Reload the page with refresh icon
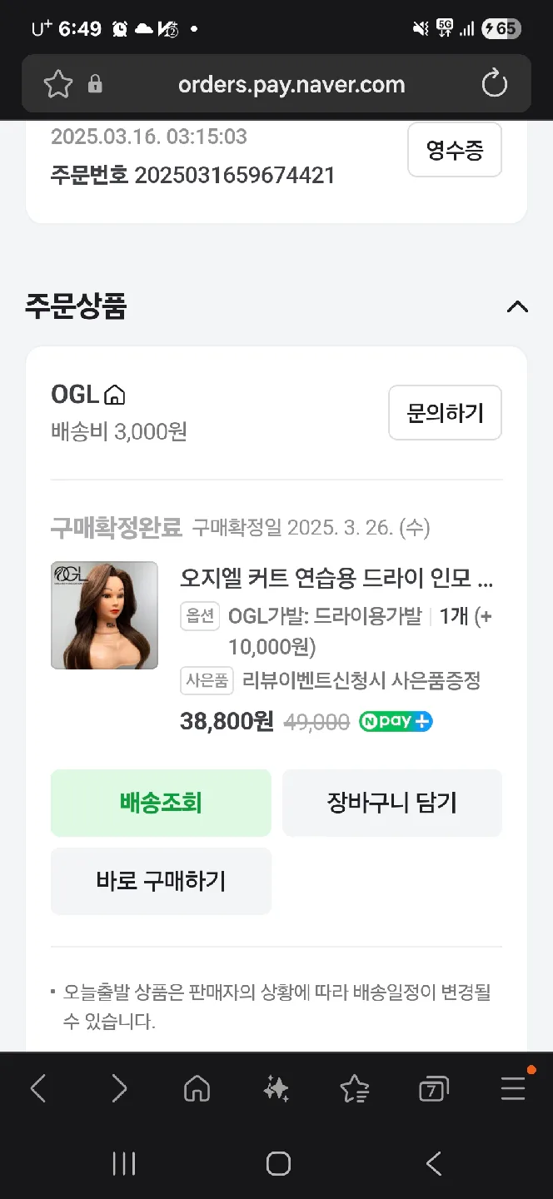The height and width of the screenshot is (1199, 553). (494, 84)
